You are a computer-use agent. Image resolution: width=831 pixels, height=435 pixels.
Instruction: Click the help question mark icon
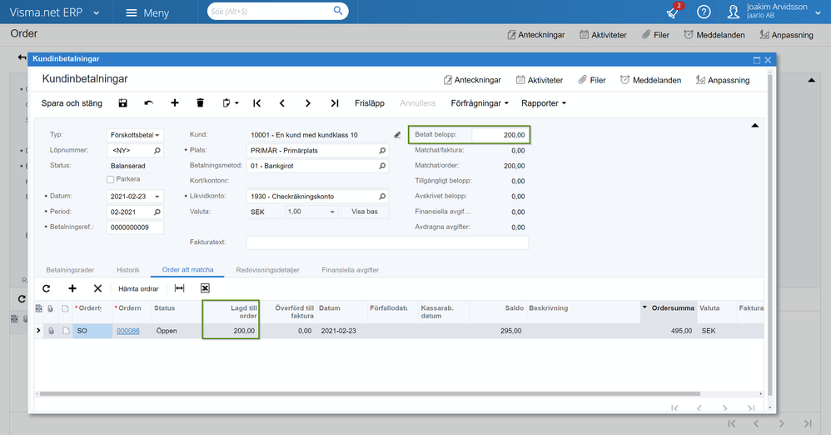click(x=704, y=12)
